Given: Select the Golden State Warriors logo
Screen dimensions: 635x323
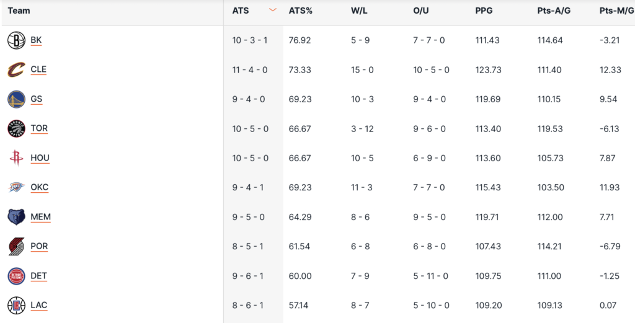Looking at the screenshot, I should point(16,99).
